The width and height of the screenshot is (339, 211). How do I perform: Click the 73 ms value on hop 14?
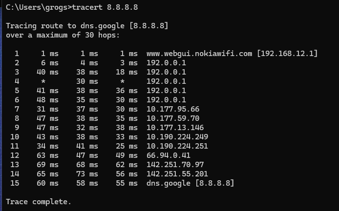[x=87, y=174]
